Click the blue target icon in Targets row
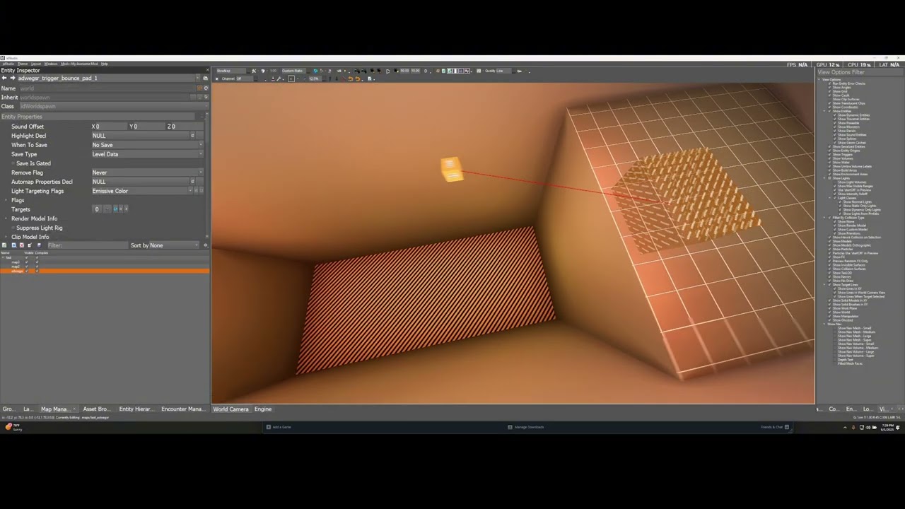This screenshot has width=905, height=509. coord(116,209)
